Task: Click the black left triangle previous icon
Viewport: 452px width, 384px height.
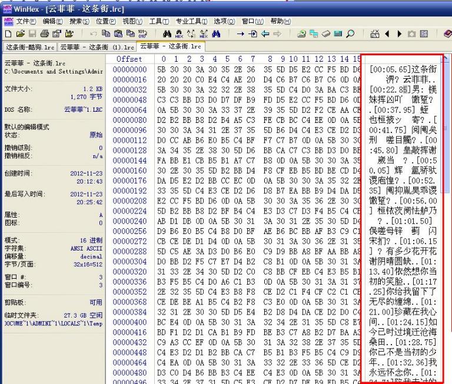Action: 387,34
